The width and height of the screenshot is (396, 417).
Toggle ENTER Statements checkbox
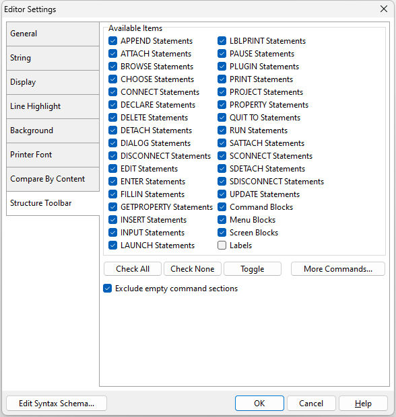(x=112, y=182)
